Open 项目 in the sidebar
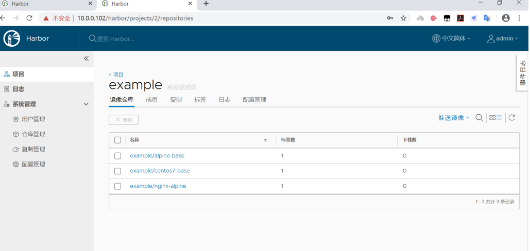This screenshot has width=530, height=251. pyautogui.click(x=47, y=74)
